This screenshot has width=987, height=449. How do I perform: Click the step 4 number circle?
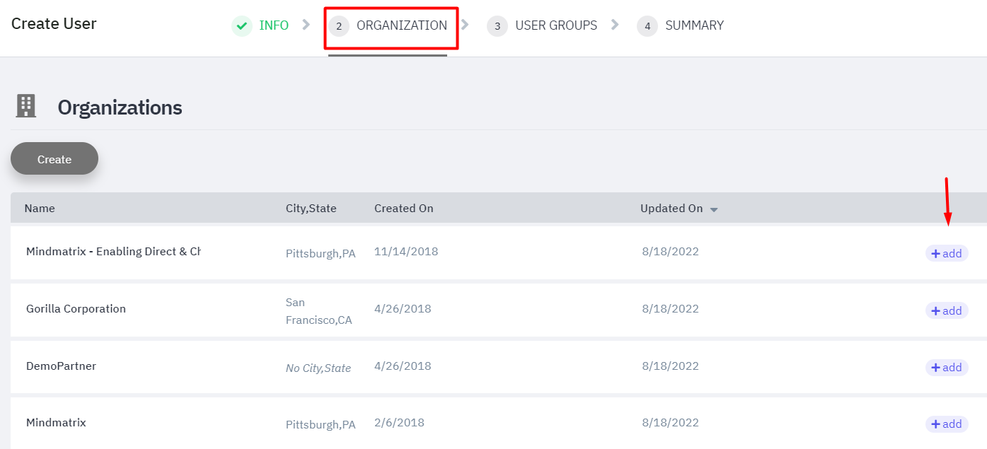tap(647, 26)
